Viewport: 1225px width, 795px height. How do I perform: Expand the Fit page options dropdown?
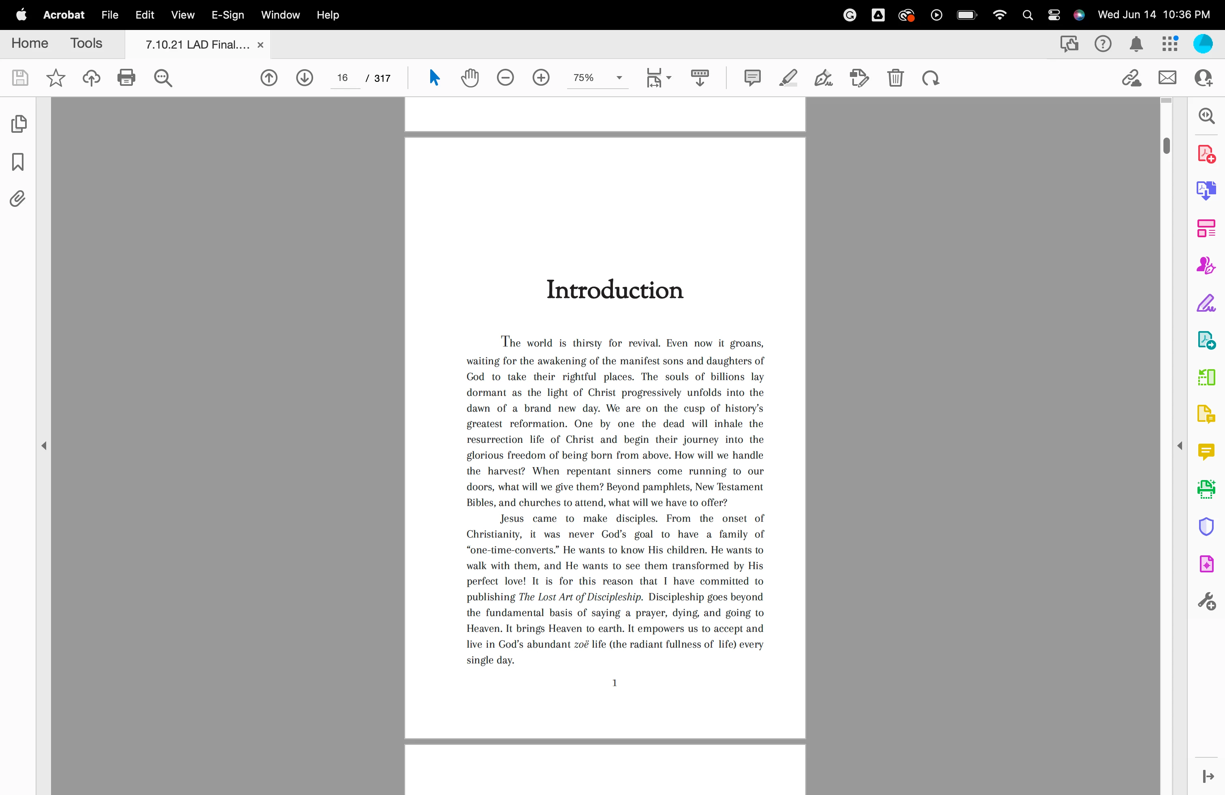pyautogui.click(x=668, y=78)
